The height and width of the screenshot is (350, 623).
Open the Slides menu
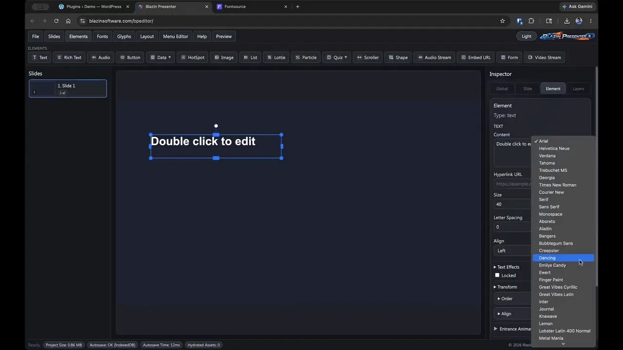(x=54, y=36)
